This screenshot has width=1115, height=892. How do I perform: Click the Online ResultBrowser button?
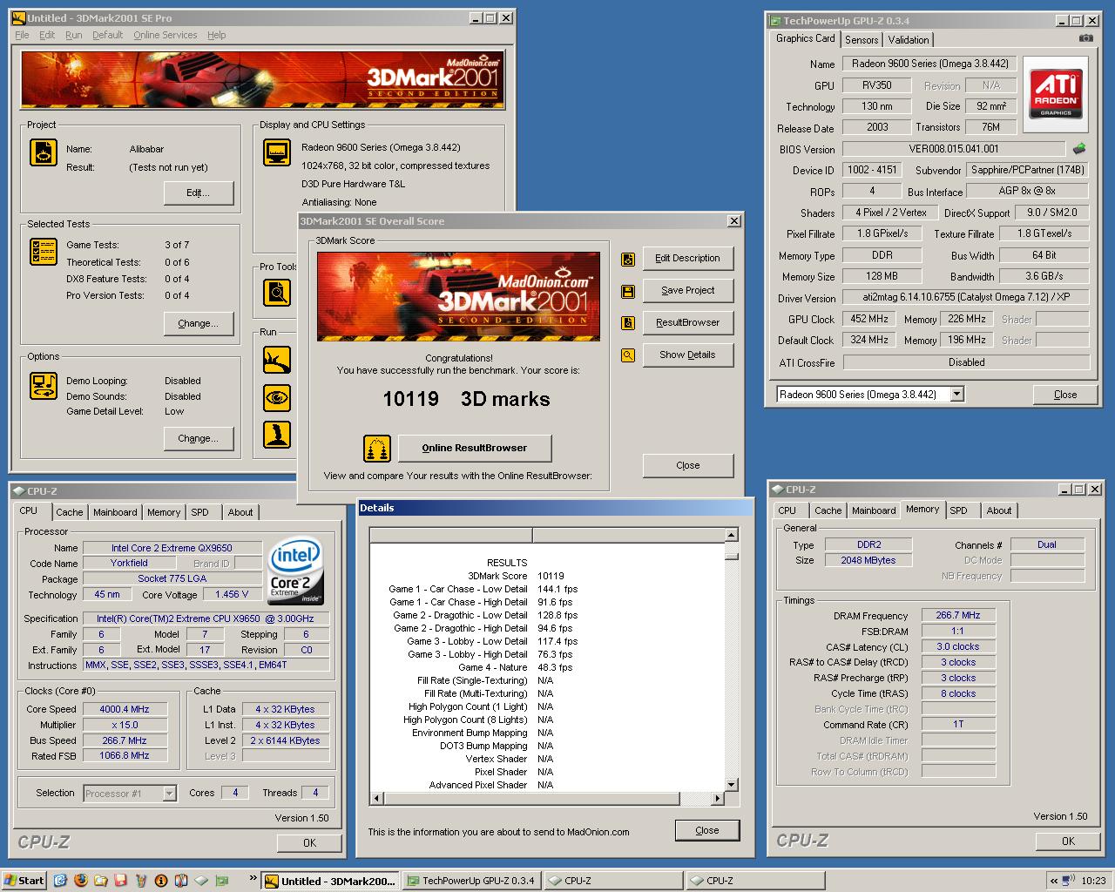pyautogui.click(x=474, y=448)
